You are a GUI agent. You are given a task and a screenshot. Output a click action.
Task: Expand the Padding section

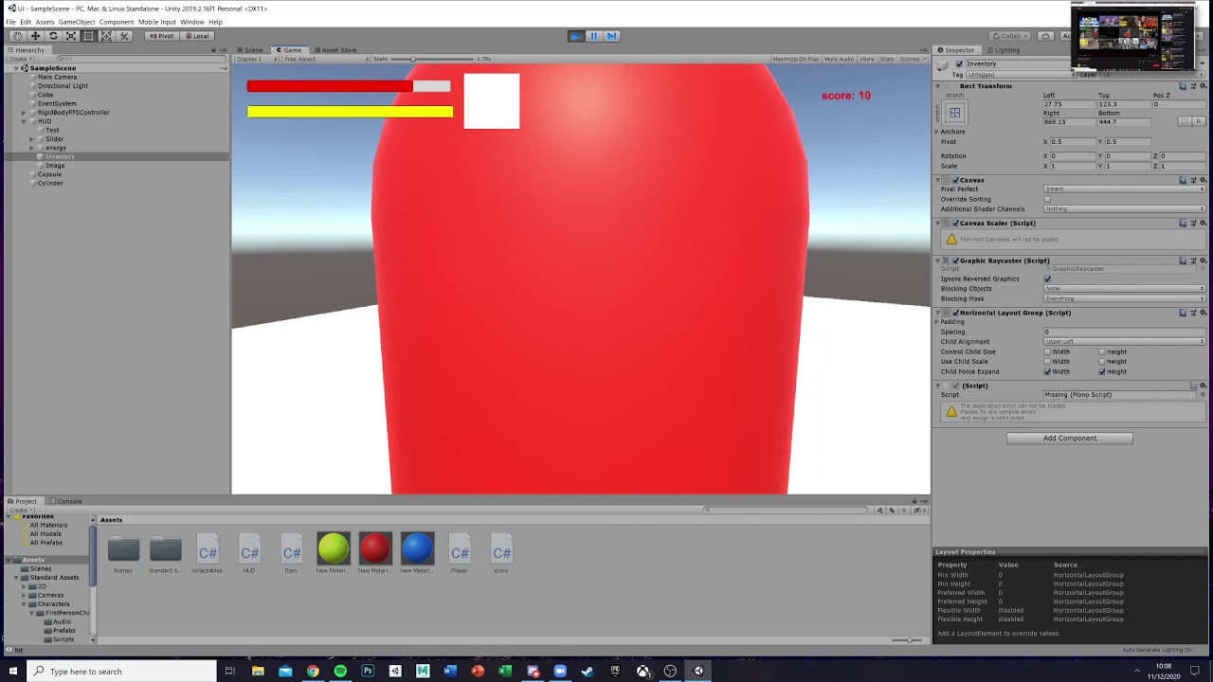tap(937, 322)
